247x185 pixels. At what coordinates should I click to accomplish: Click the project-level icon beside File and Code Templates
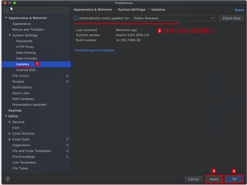coord(67,151)
